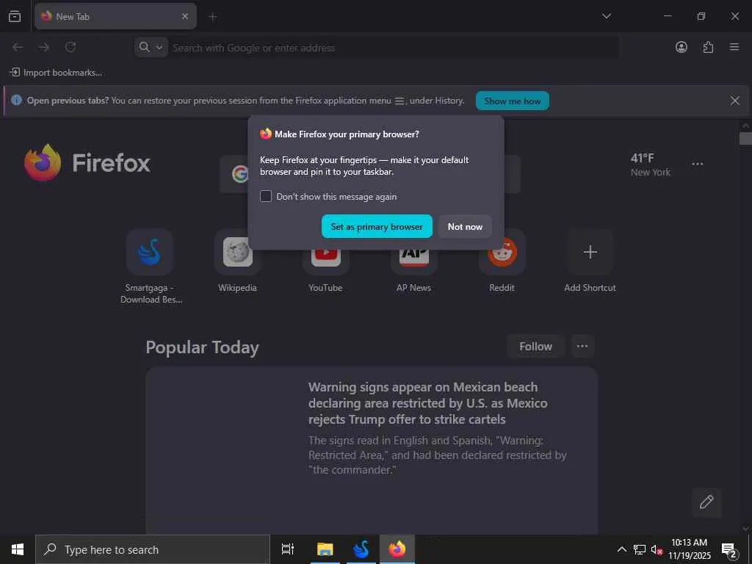Click the muted volume tray icon
The height and width of the screenshot is (564, 752).
(x=657, y=549)
